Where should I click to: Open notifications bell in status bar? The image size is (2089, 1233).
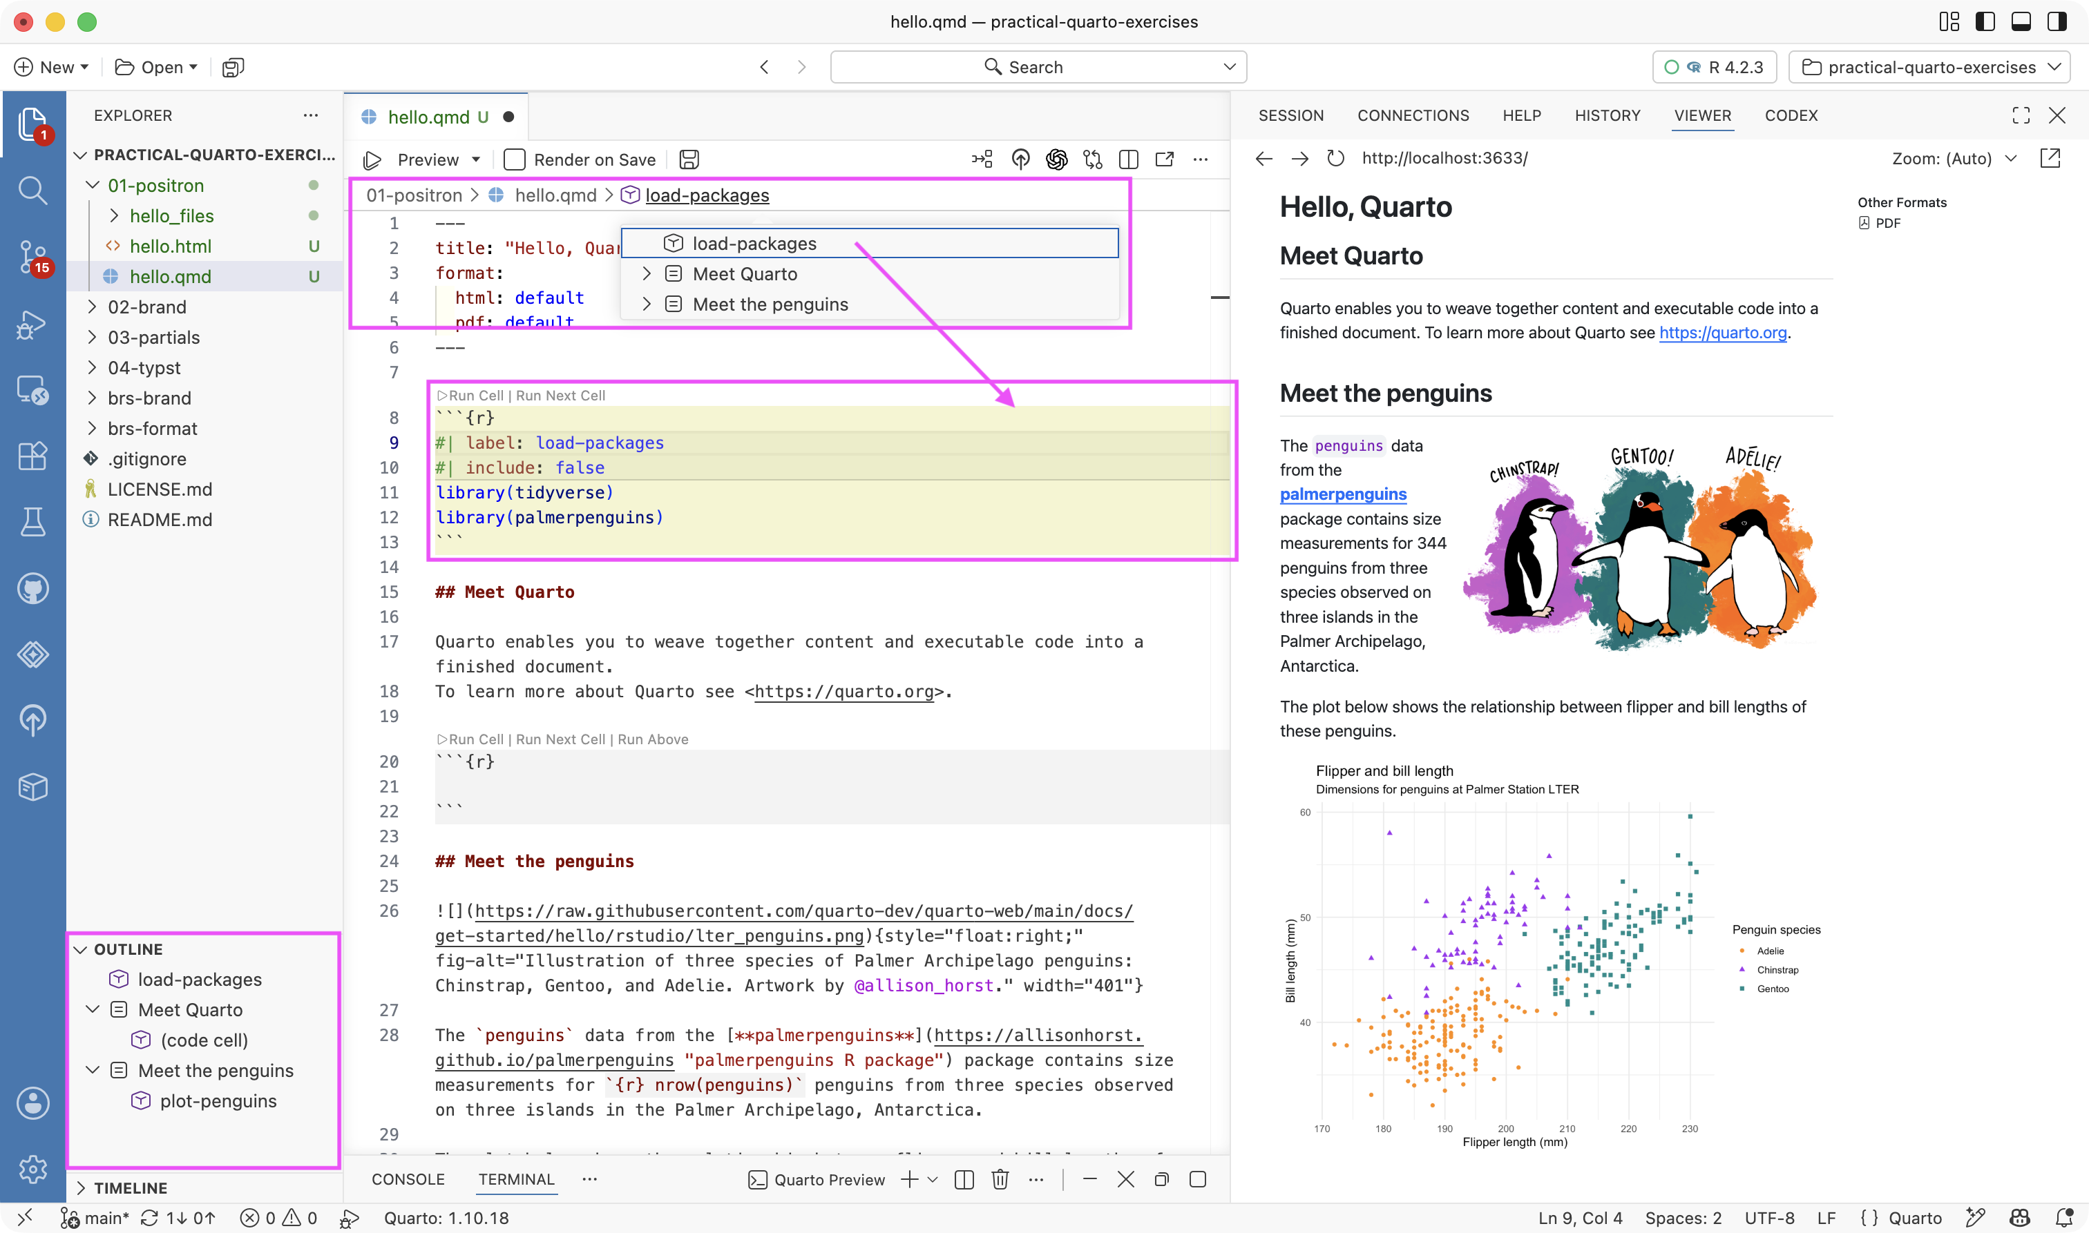[2063, 1218]
